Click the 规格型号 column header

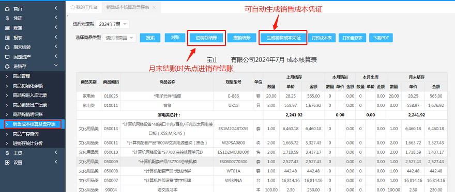point(234,82)
